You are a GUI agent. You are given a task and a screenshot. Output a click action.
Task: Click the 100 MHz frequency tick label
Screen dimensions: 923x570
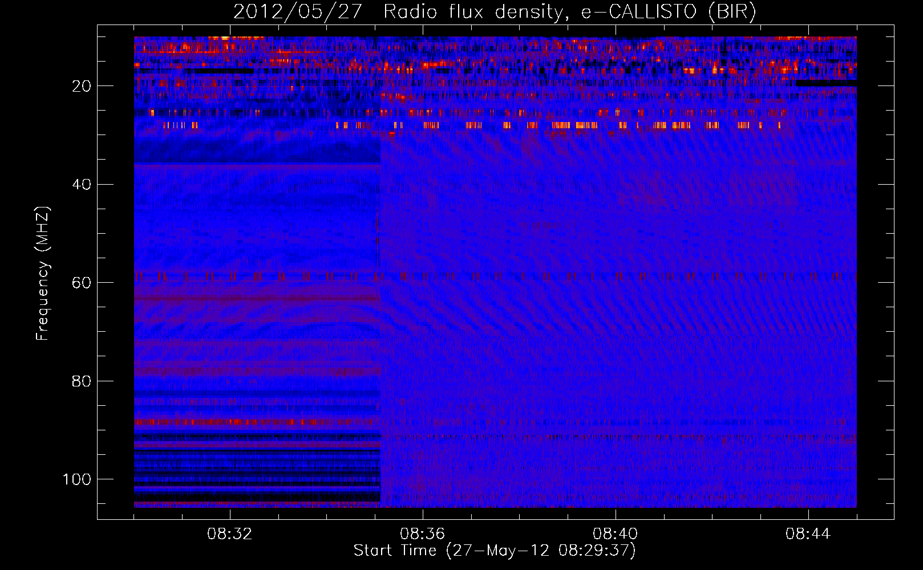tap(77, 479)
